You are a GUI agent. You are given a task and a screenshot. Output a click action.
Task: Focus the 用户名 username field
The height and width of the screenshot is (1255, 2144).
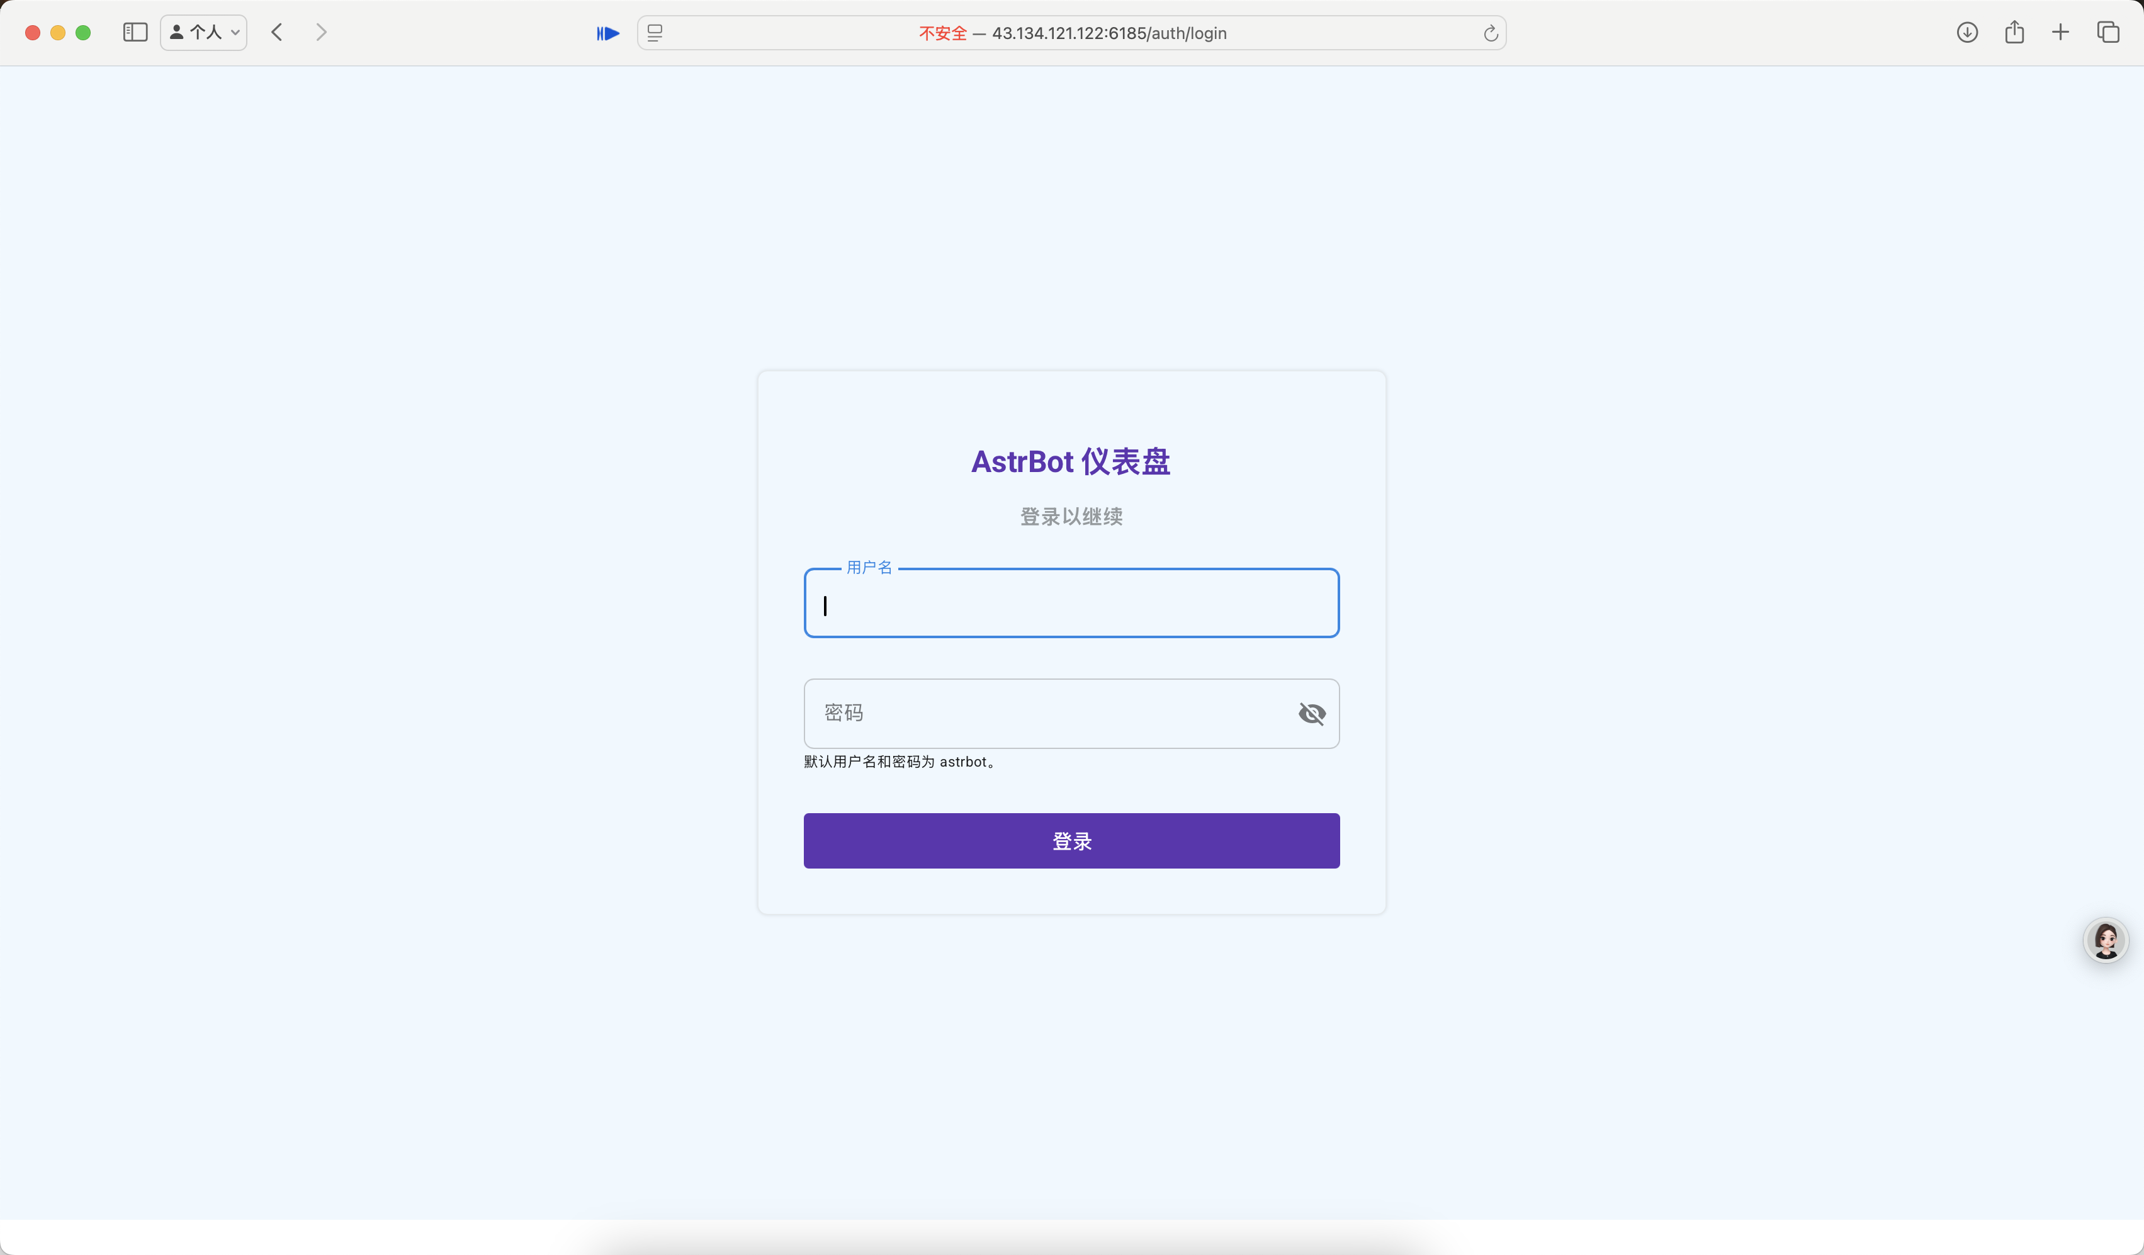pos(1071,602)
